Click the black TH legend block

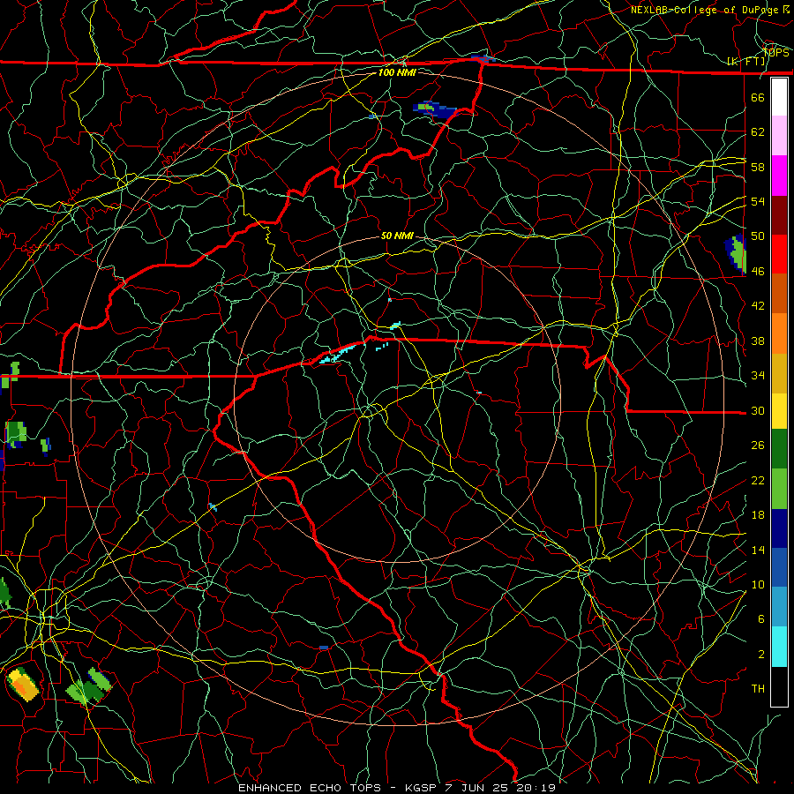pyautogui.click(x=779, y=686)
